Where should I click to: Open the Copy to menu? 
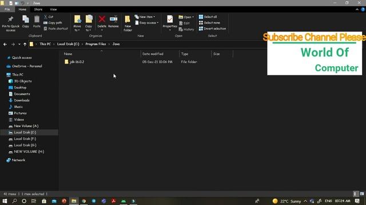pyautogui.click(x=89, y=23)
